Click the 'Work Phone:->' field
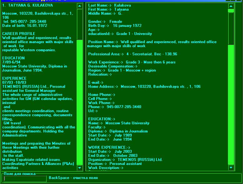The height and width of the screenshot is (184, 243). coord(101,103)
